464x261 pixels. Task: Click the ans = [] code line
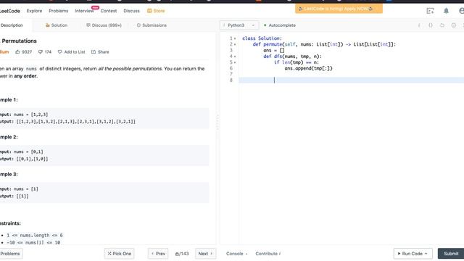[x=274, y=50]
